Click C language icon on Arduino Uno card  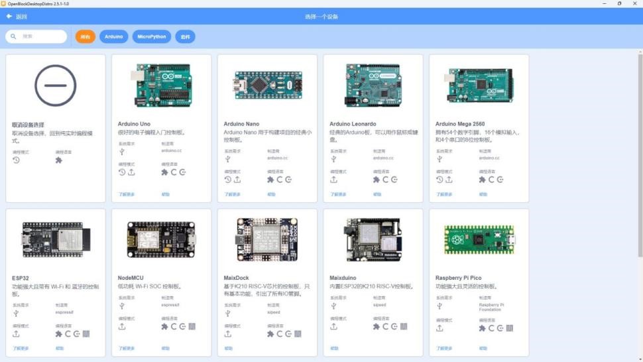pyautogui.click(x=174, y=172)
